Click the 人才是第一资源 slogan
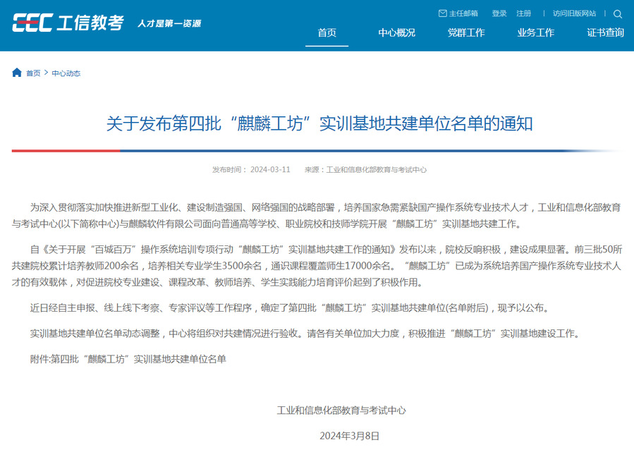This screenshot has width=634, height=452. 169,23
